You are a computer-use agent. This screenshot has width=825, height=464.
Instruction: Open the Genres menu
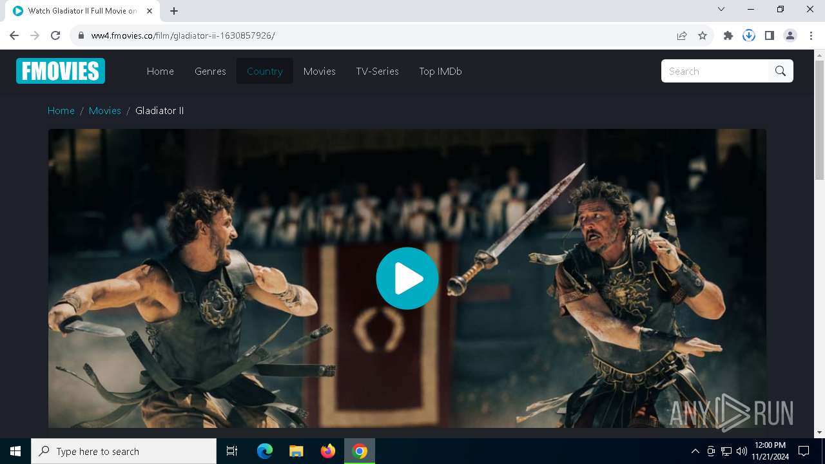tap(210, 71)
